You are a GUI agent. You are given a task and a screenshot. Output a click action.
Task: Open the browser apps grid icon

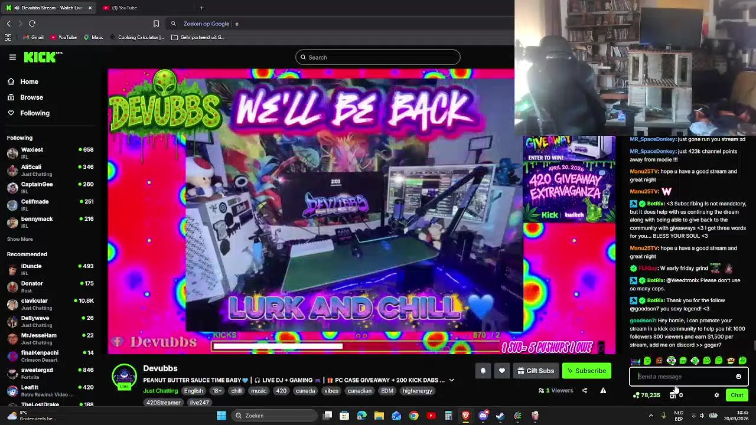point(8,37)
